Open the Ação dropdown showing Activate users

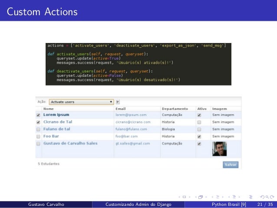click(82, 102)
